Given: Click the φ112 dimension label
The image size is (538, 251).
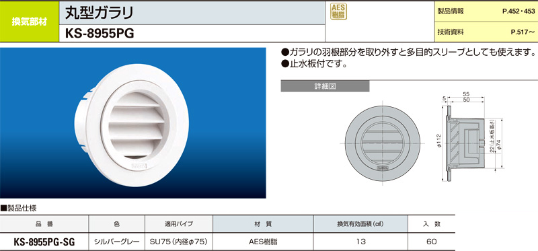Looking at the screenshot, I should pos(438,141).
